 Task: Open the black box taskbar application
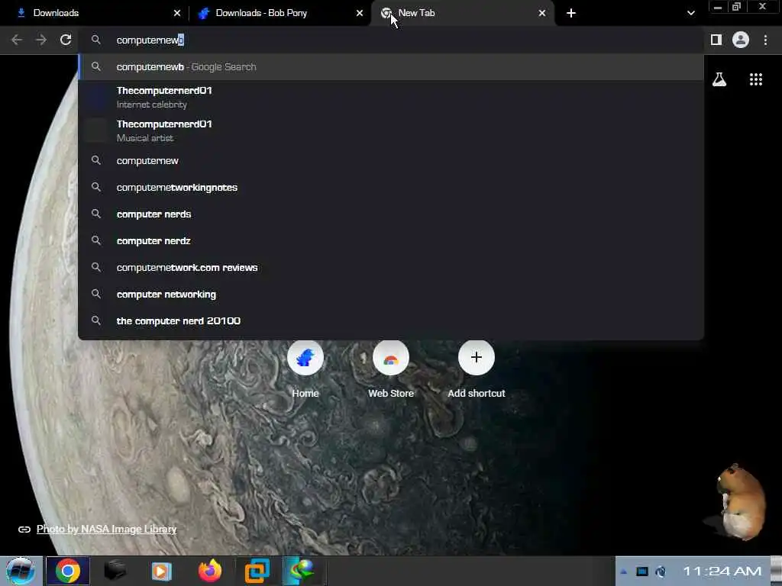click(x=115, y=571)
